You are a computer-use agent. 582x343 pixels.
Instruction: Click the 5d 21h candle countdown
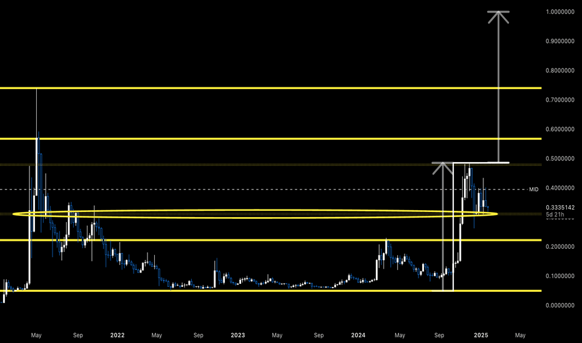coord(555,215)
